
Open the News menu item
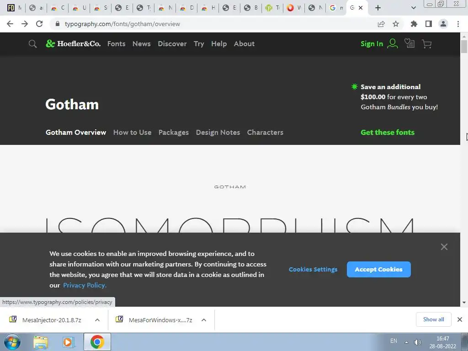pyautogui.click(x=142, y=44)
